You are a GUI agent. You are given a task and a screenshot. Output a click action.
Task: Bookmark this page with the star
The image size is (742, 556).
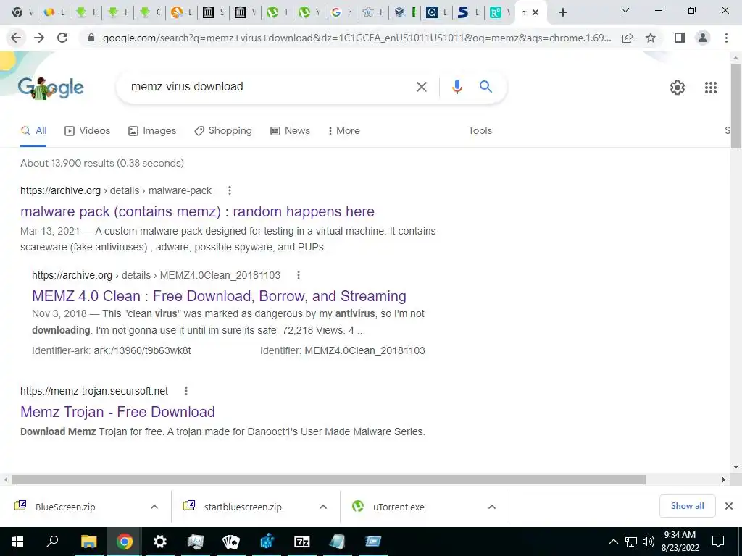tap(651, 38)
